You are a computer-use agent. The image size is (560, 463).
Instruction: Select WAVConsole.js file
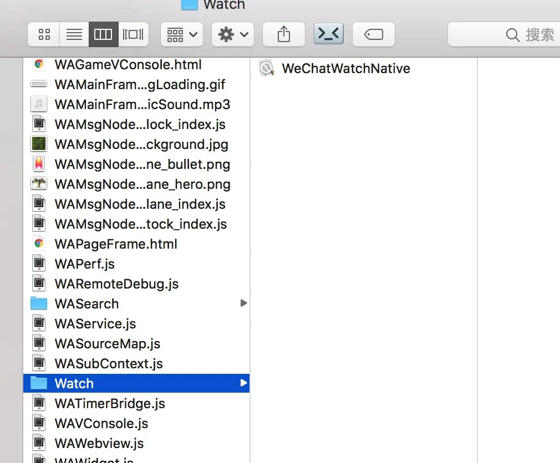pos(136,424)
